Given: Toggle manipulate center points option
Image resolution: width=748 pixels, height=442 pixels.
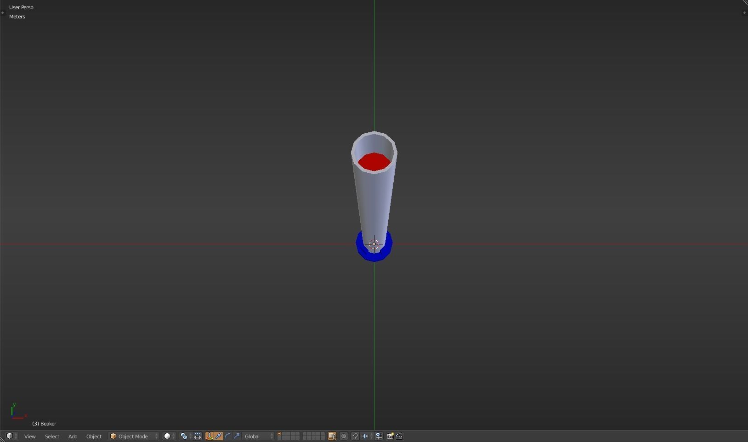Looking at the screenshot, I should tap(198, 436).
